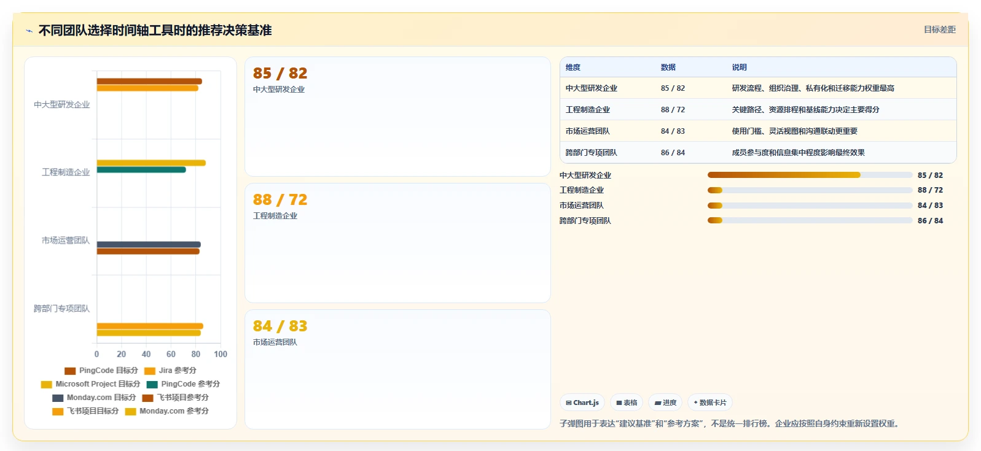The width and height of the screenshot is (981, 451).
Task: Toggle the Monday.com 参考分 legend swatch
Action: click(130, 411)
